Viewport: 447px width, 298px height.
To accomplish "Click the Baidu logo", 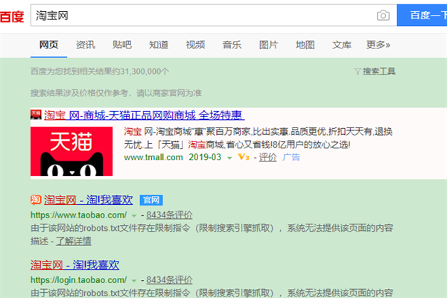I will (12, 16).
